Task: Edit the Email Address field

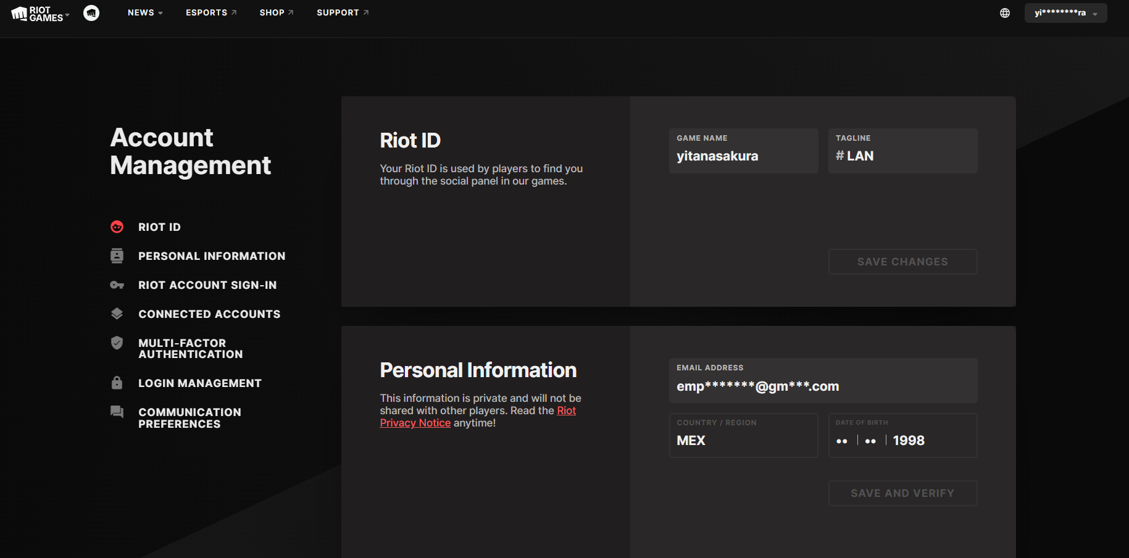Action: click(823, 380)
